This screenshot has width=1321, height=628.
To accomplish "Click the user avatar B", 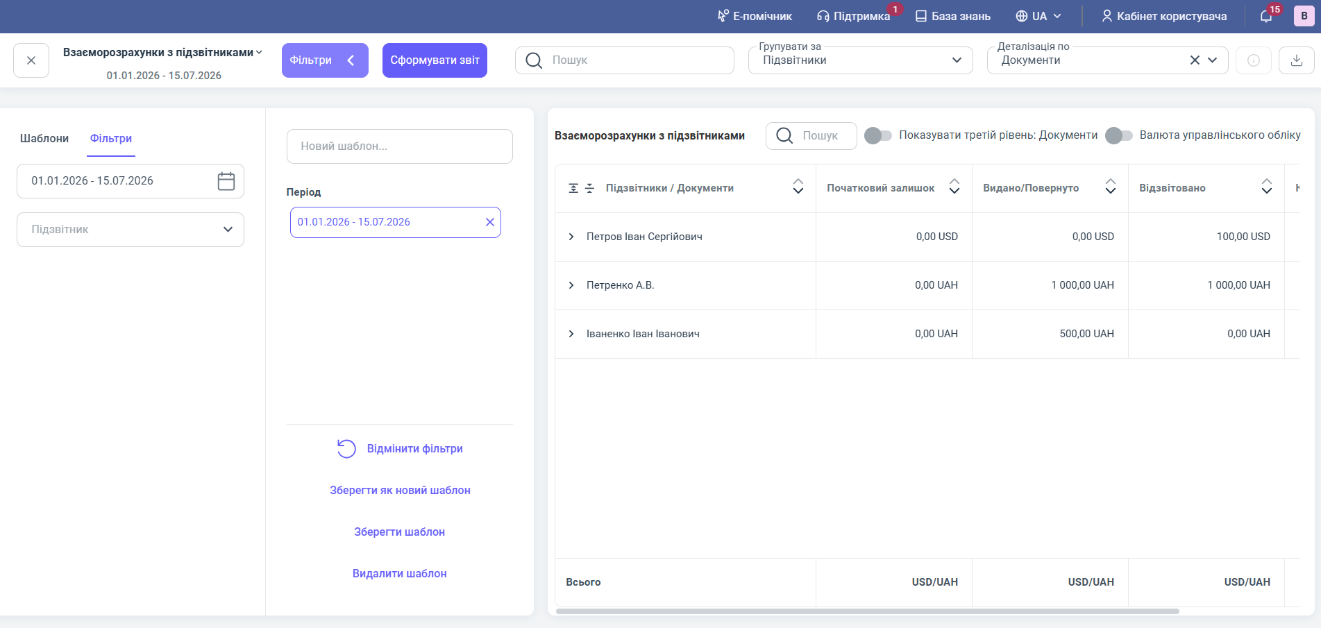I will pos(1304,16).
